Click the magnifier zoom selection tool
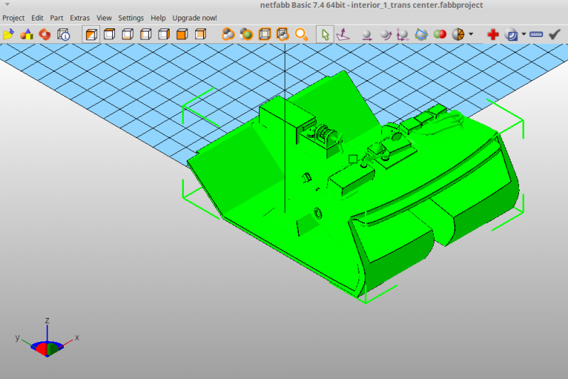Viewport: 568px width, 379px height. pos(301,35)
